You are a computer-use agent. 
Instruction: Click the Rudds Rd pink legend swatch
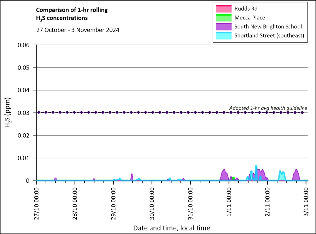(x=223, y=8)
